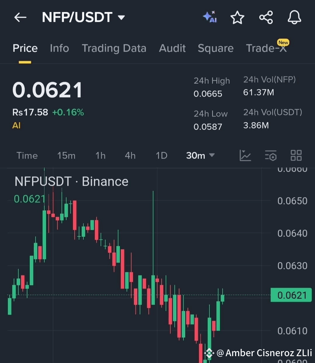Screen dimensions: 315x363
Task: Open the chart settings icon
Action: pos(270,155)
